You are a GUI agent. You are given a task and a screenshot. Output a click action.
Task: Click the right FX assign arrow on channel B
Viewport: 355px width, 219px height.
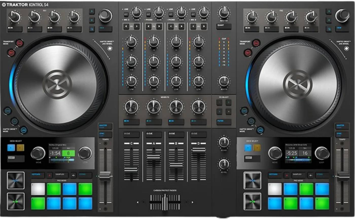pyautogui.click(x=182, y=26)
